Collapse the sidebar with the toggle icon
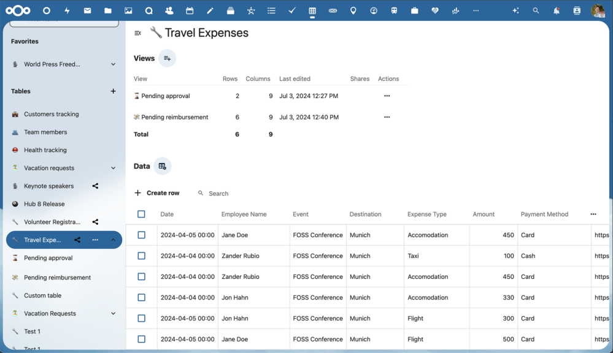613x353 pixels. (x=138, y=32)
